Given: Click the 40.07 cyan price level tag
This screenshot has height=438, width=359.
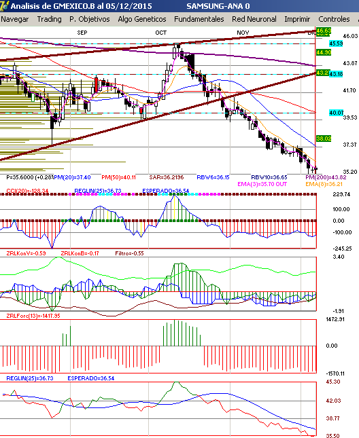Looking at the screenshot, I should (x=336, y=113).
